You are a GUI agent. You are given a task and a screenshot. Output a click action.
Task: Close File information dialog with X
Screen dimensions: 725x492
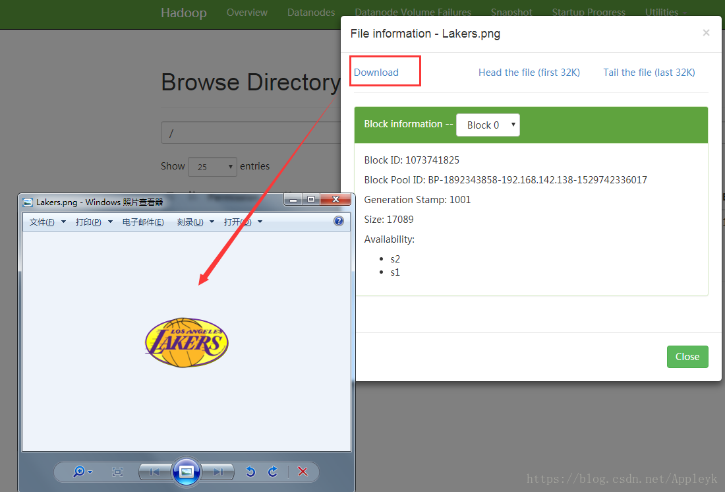point(706,33)
